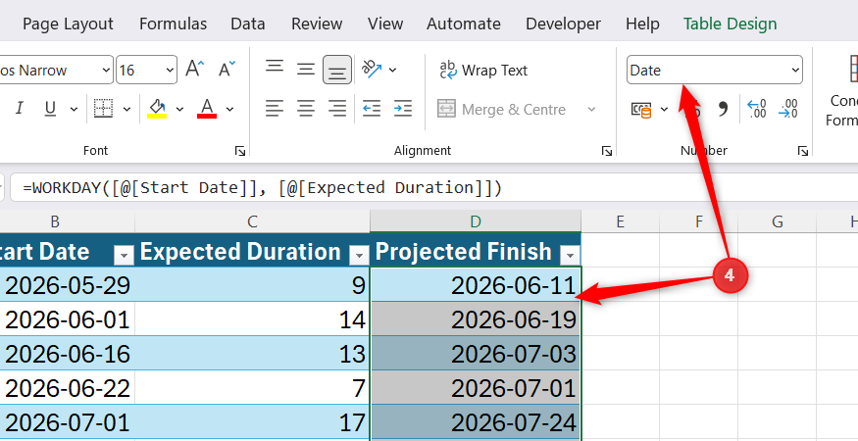The height and width of the screenshot is (441, 858).
Task: Open Font settings dialog launcher
Action: [239, 151]
